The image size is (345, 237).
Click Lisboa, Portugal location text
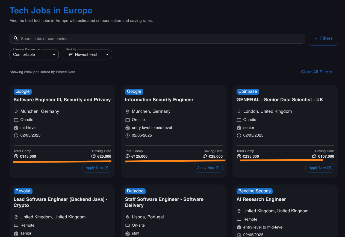tap(148, 217)
